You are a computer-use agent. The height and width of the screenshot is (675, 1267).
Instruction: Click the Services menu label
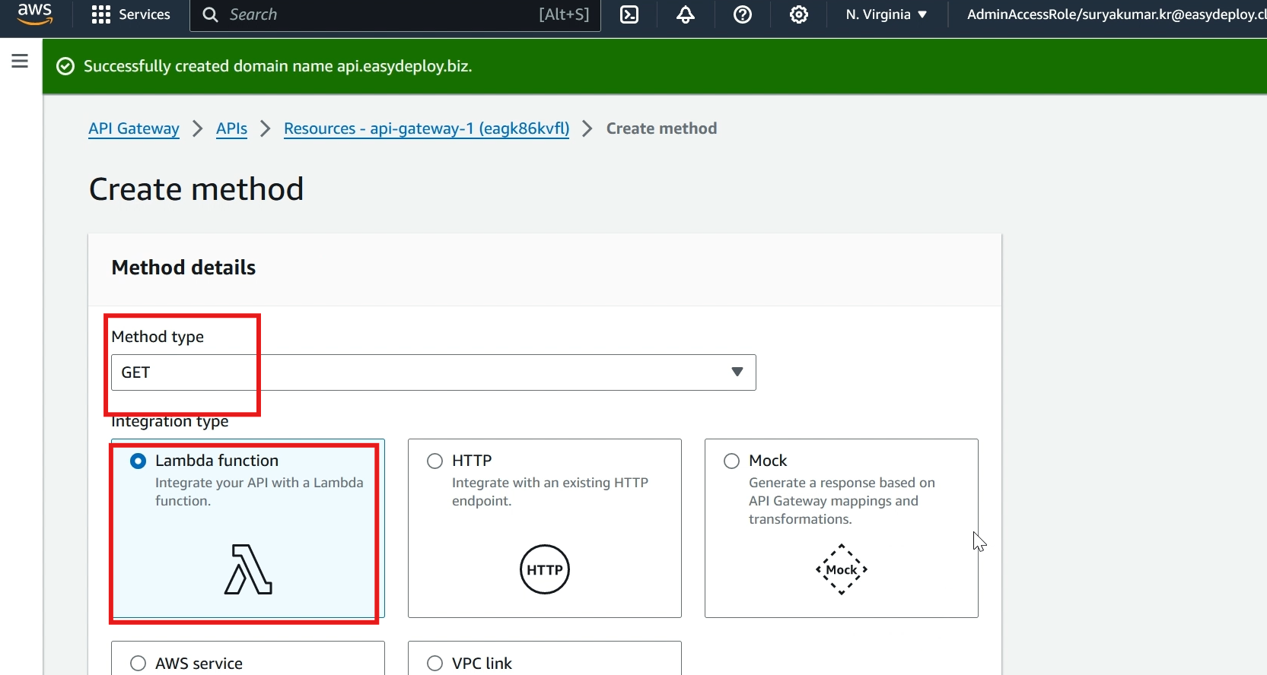pyautogui.click(x=145, y=14)
